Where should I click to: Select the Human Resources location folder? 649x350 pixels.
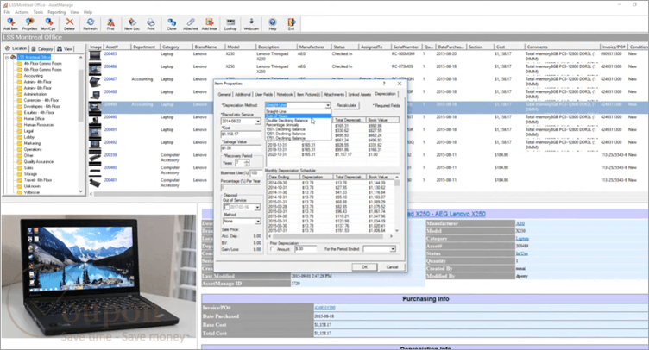39,125
